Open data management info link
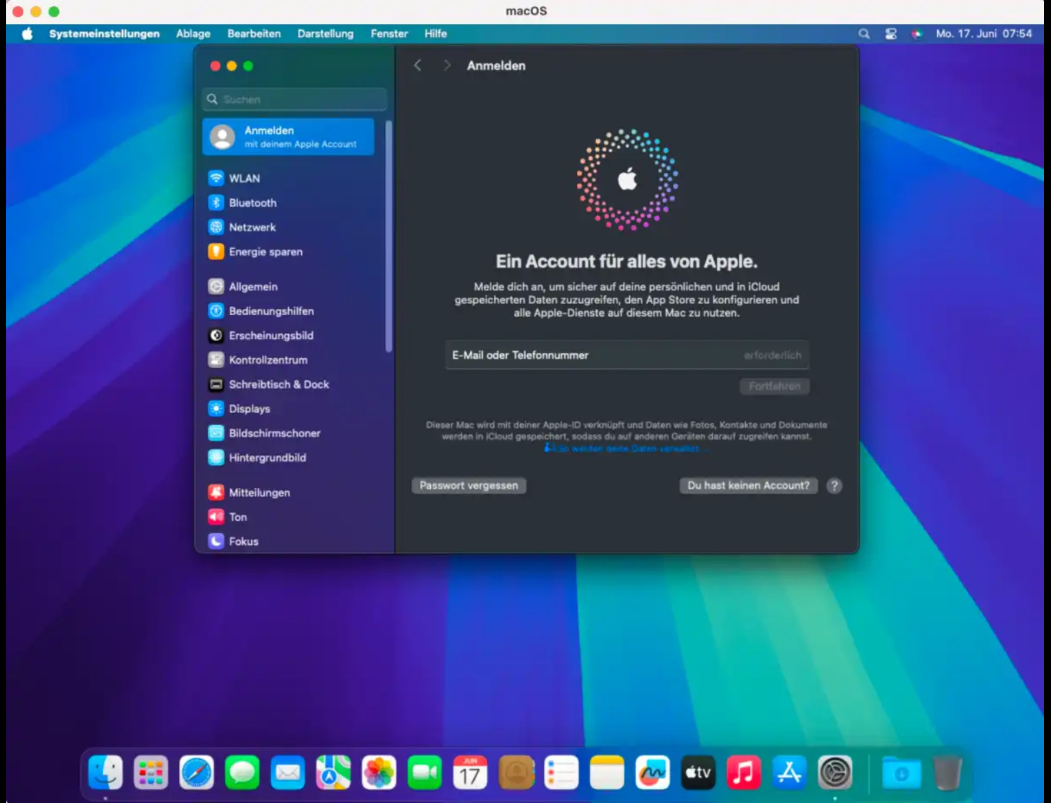The image size is (1051, 803). (626, 448)
